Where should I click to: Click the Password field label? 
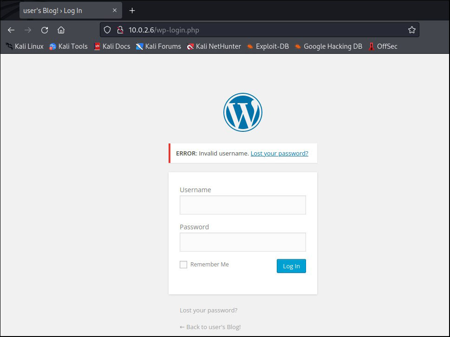coord(194,227)
